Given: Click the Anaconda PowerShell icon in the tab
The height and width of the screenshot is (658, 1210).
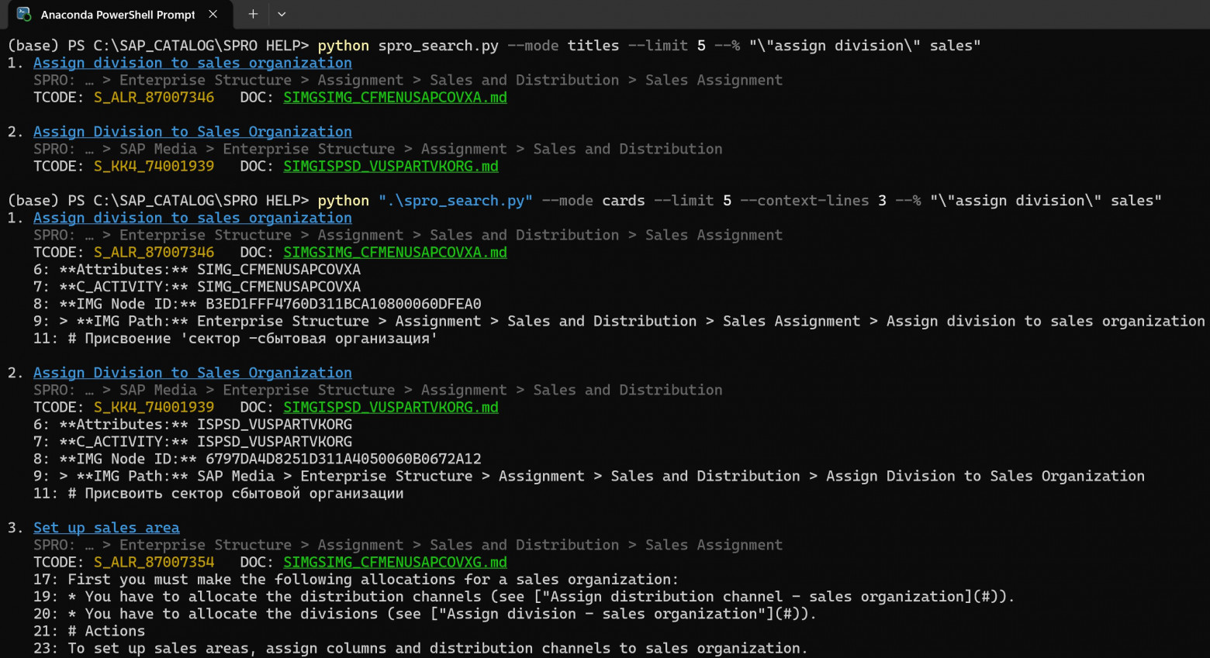Looking at the screenshot, I should click(x=24, y=14).
